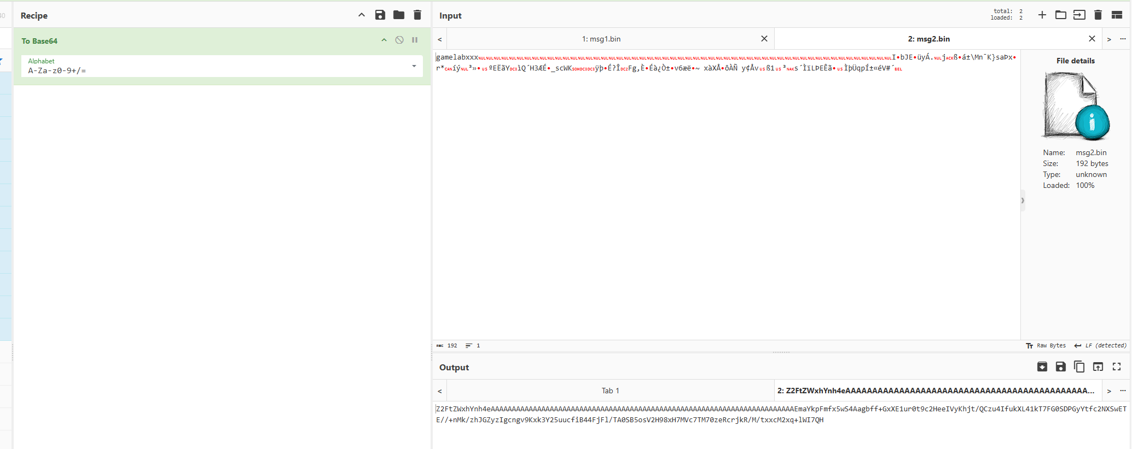Close the msg1.bin input tab
The width and height of the screenshot is (1132, 449).
tap(764, 39)
